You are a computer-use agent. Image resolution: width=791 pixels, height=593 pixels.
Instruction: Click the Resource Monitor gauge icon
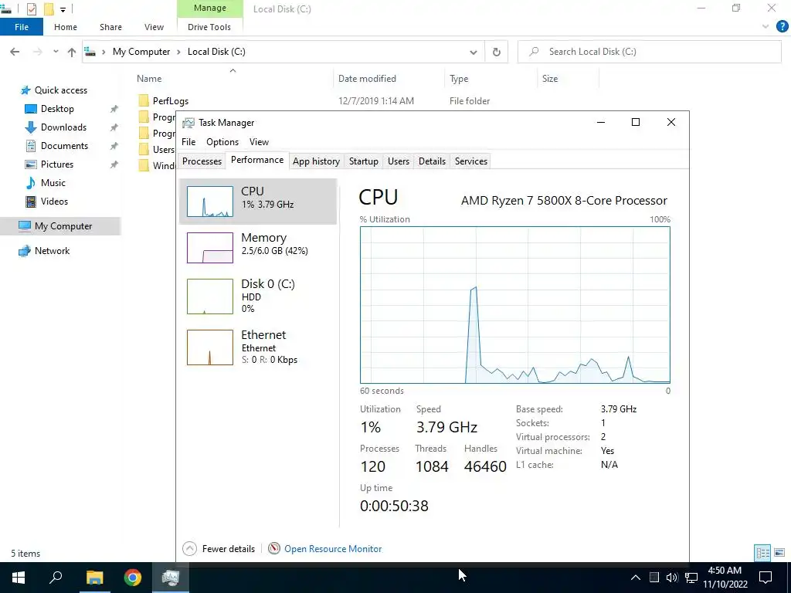[x=274, y=549]
